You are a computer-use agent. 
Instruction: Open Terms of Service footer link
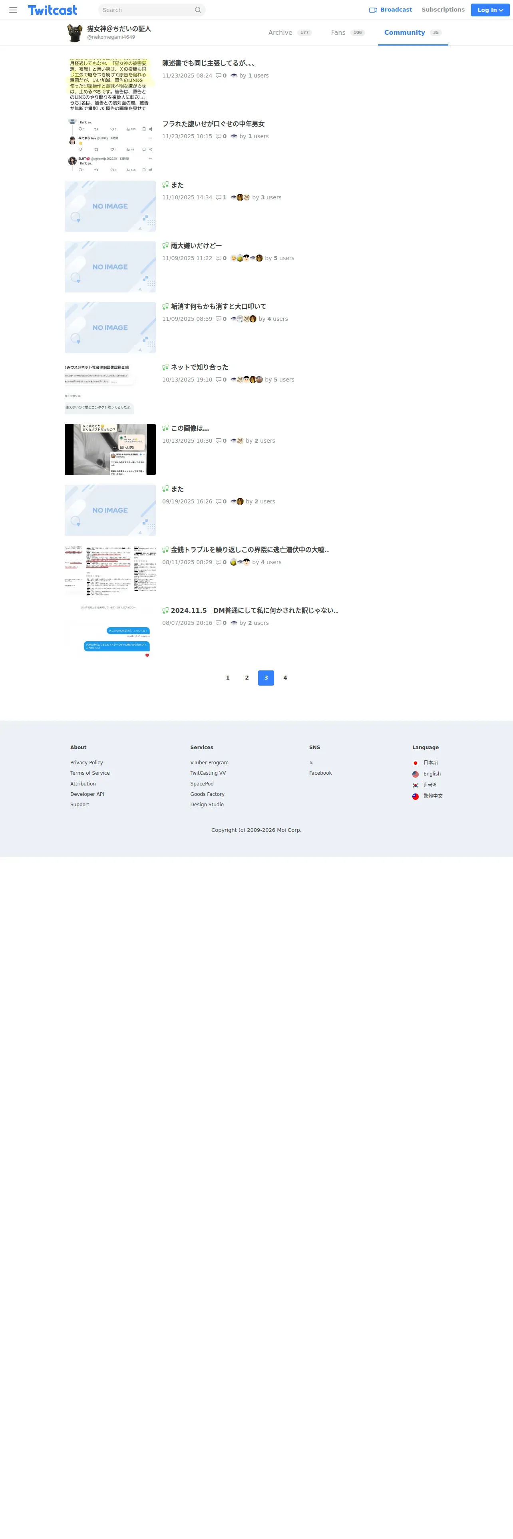coord(90,773)
